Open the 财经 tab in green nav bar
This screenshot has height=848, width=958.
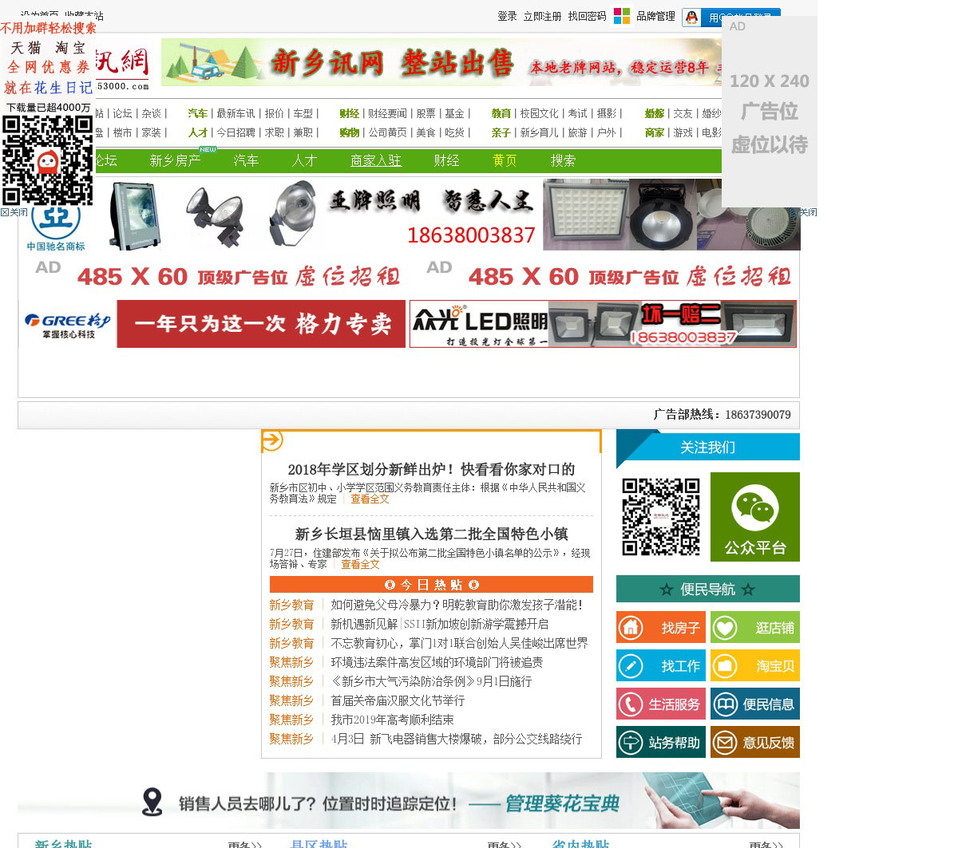[446, 160]
